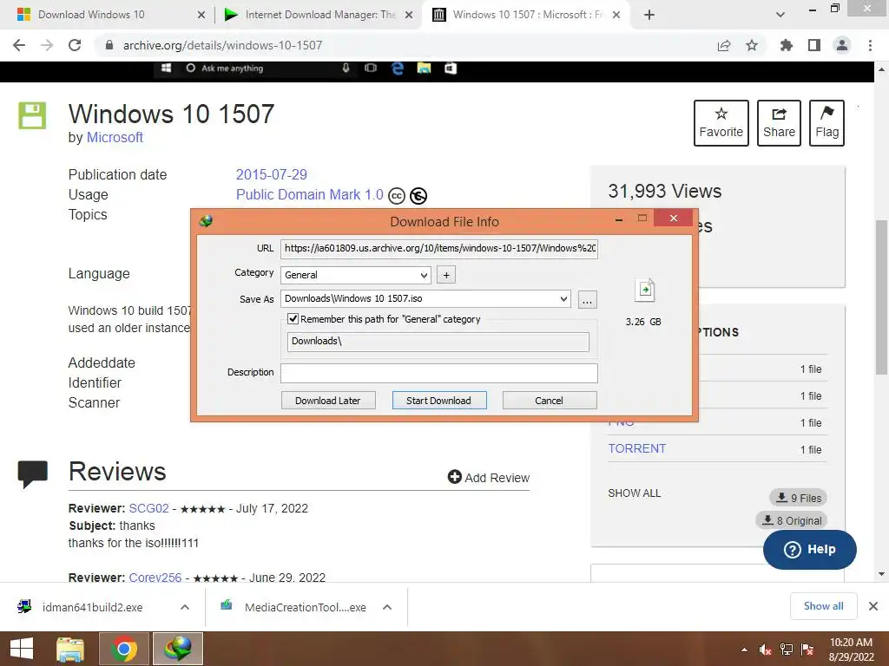This screenshot has width=889, height=666.
Task: Click the IDM file type icon above 3.26 GB
Action: tap(645, 291)
